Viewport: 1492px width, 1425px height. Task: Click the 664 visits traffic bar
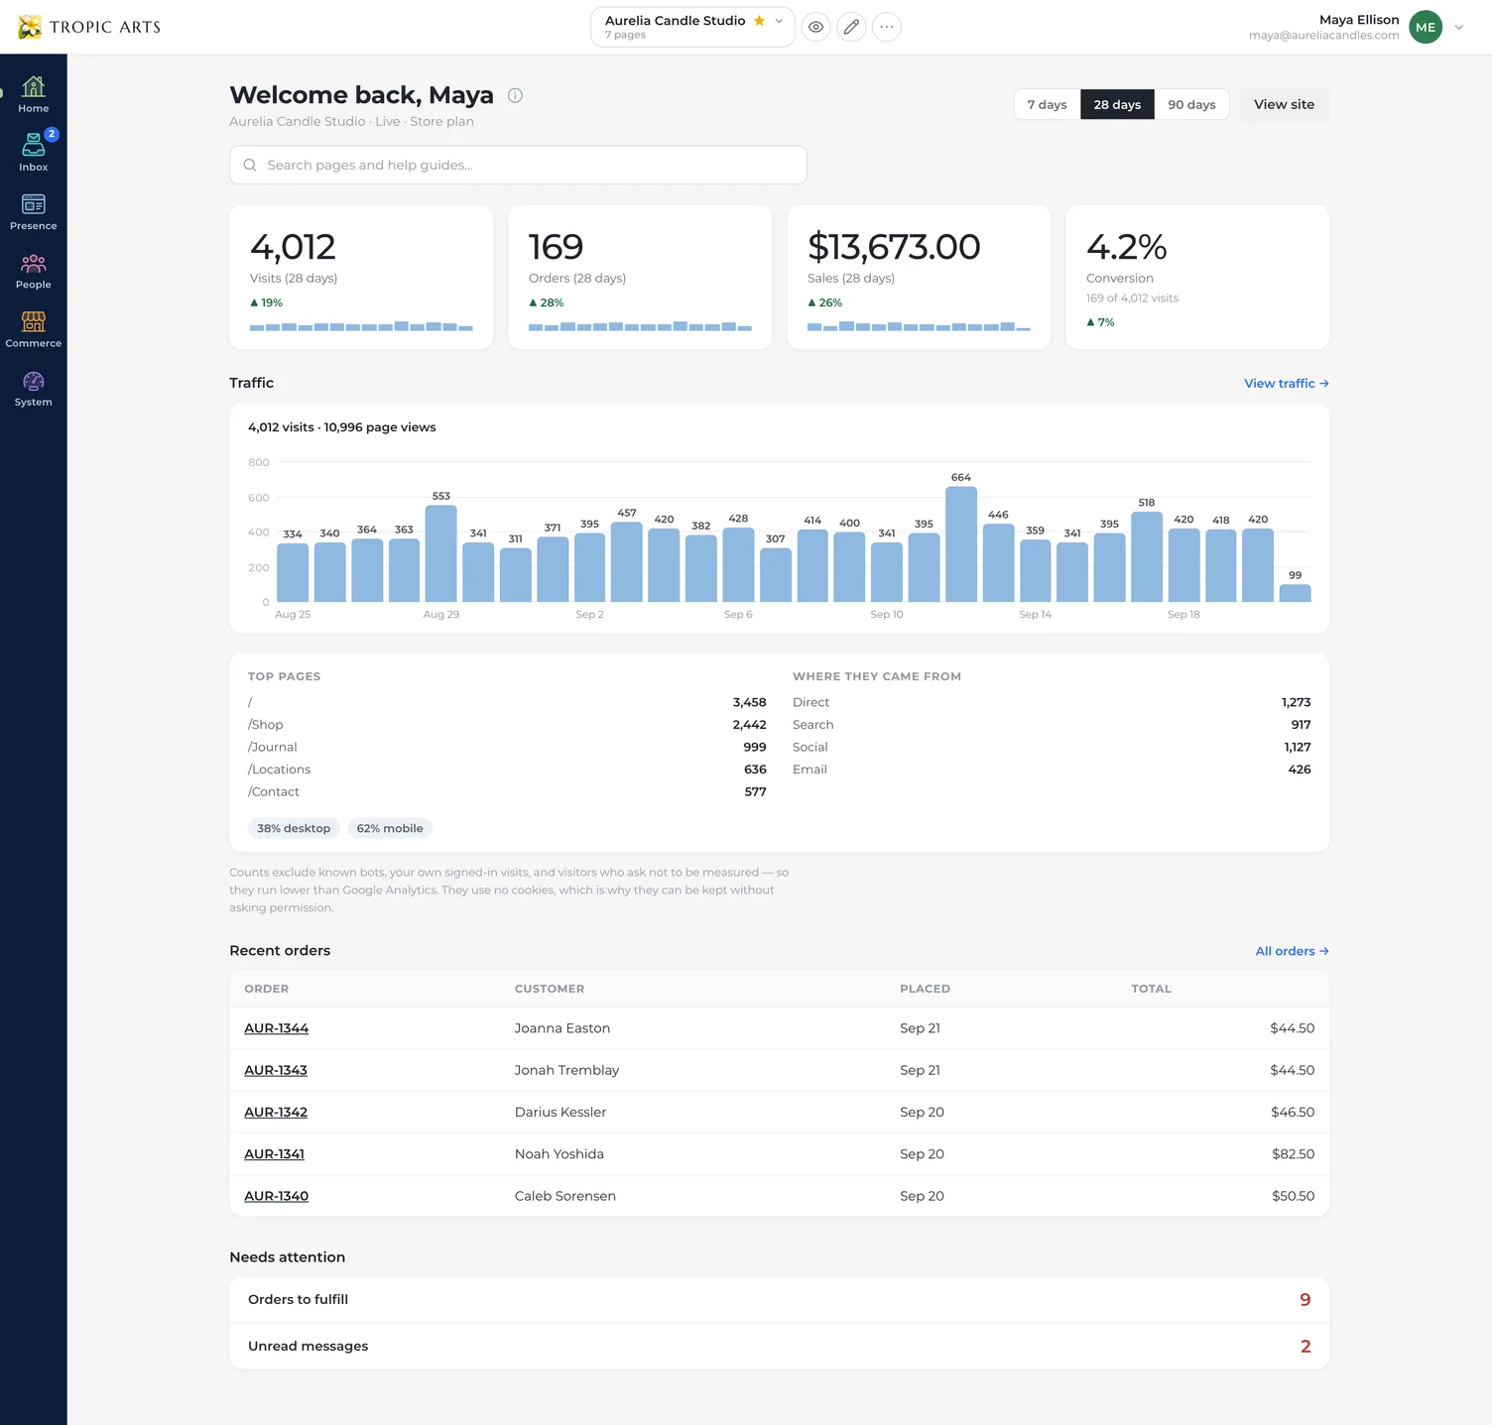pos(960,544)
